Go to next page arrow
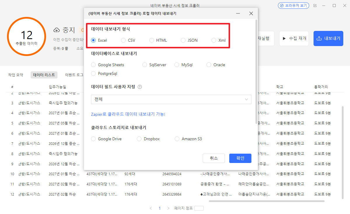350x214 pixels. [168, 208]
